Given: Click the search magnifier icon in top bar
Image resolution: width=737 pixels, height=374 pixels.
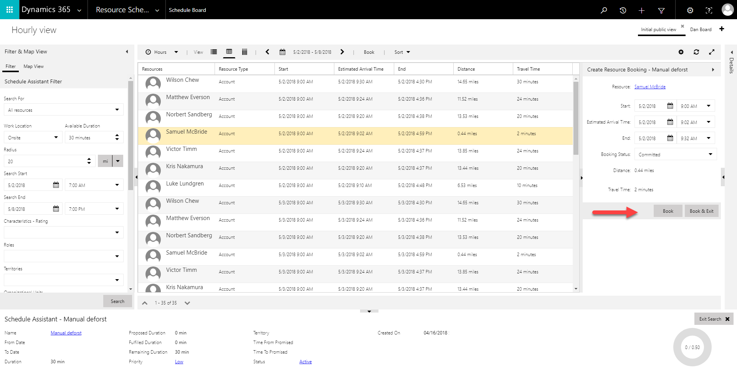Looking at the screenshot, I should (604, 10).
